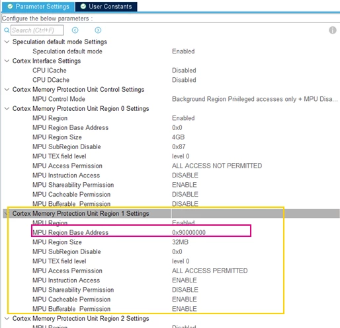
Task: Select the CPU ICache parameter label
Action: point(50,71)
